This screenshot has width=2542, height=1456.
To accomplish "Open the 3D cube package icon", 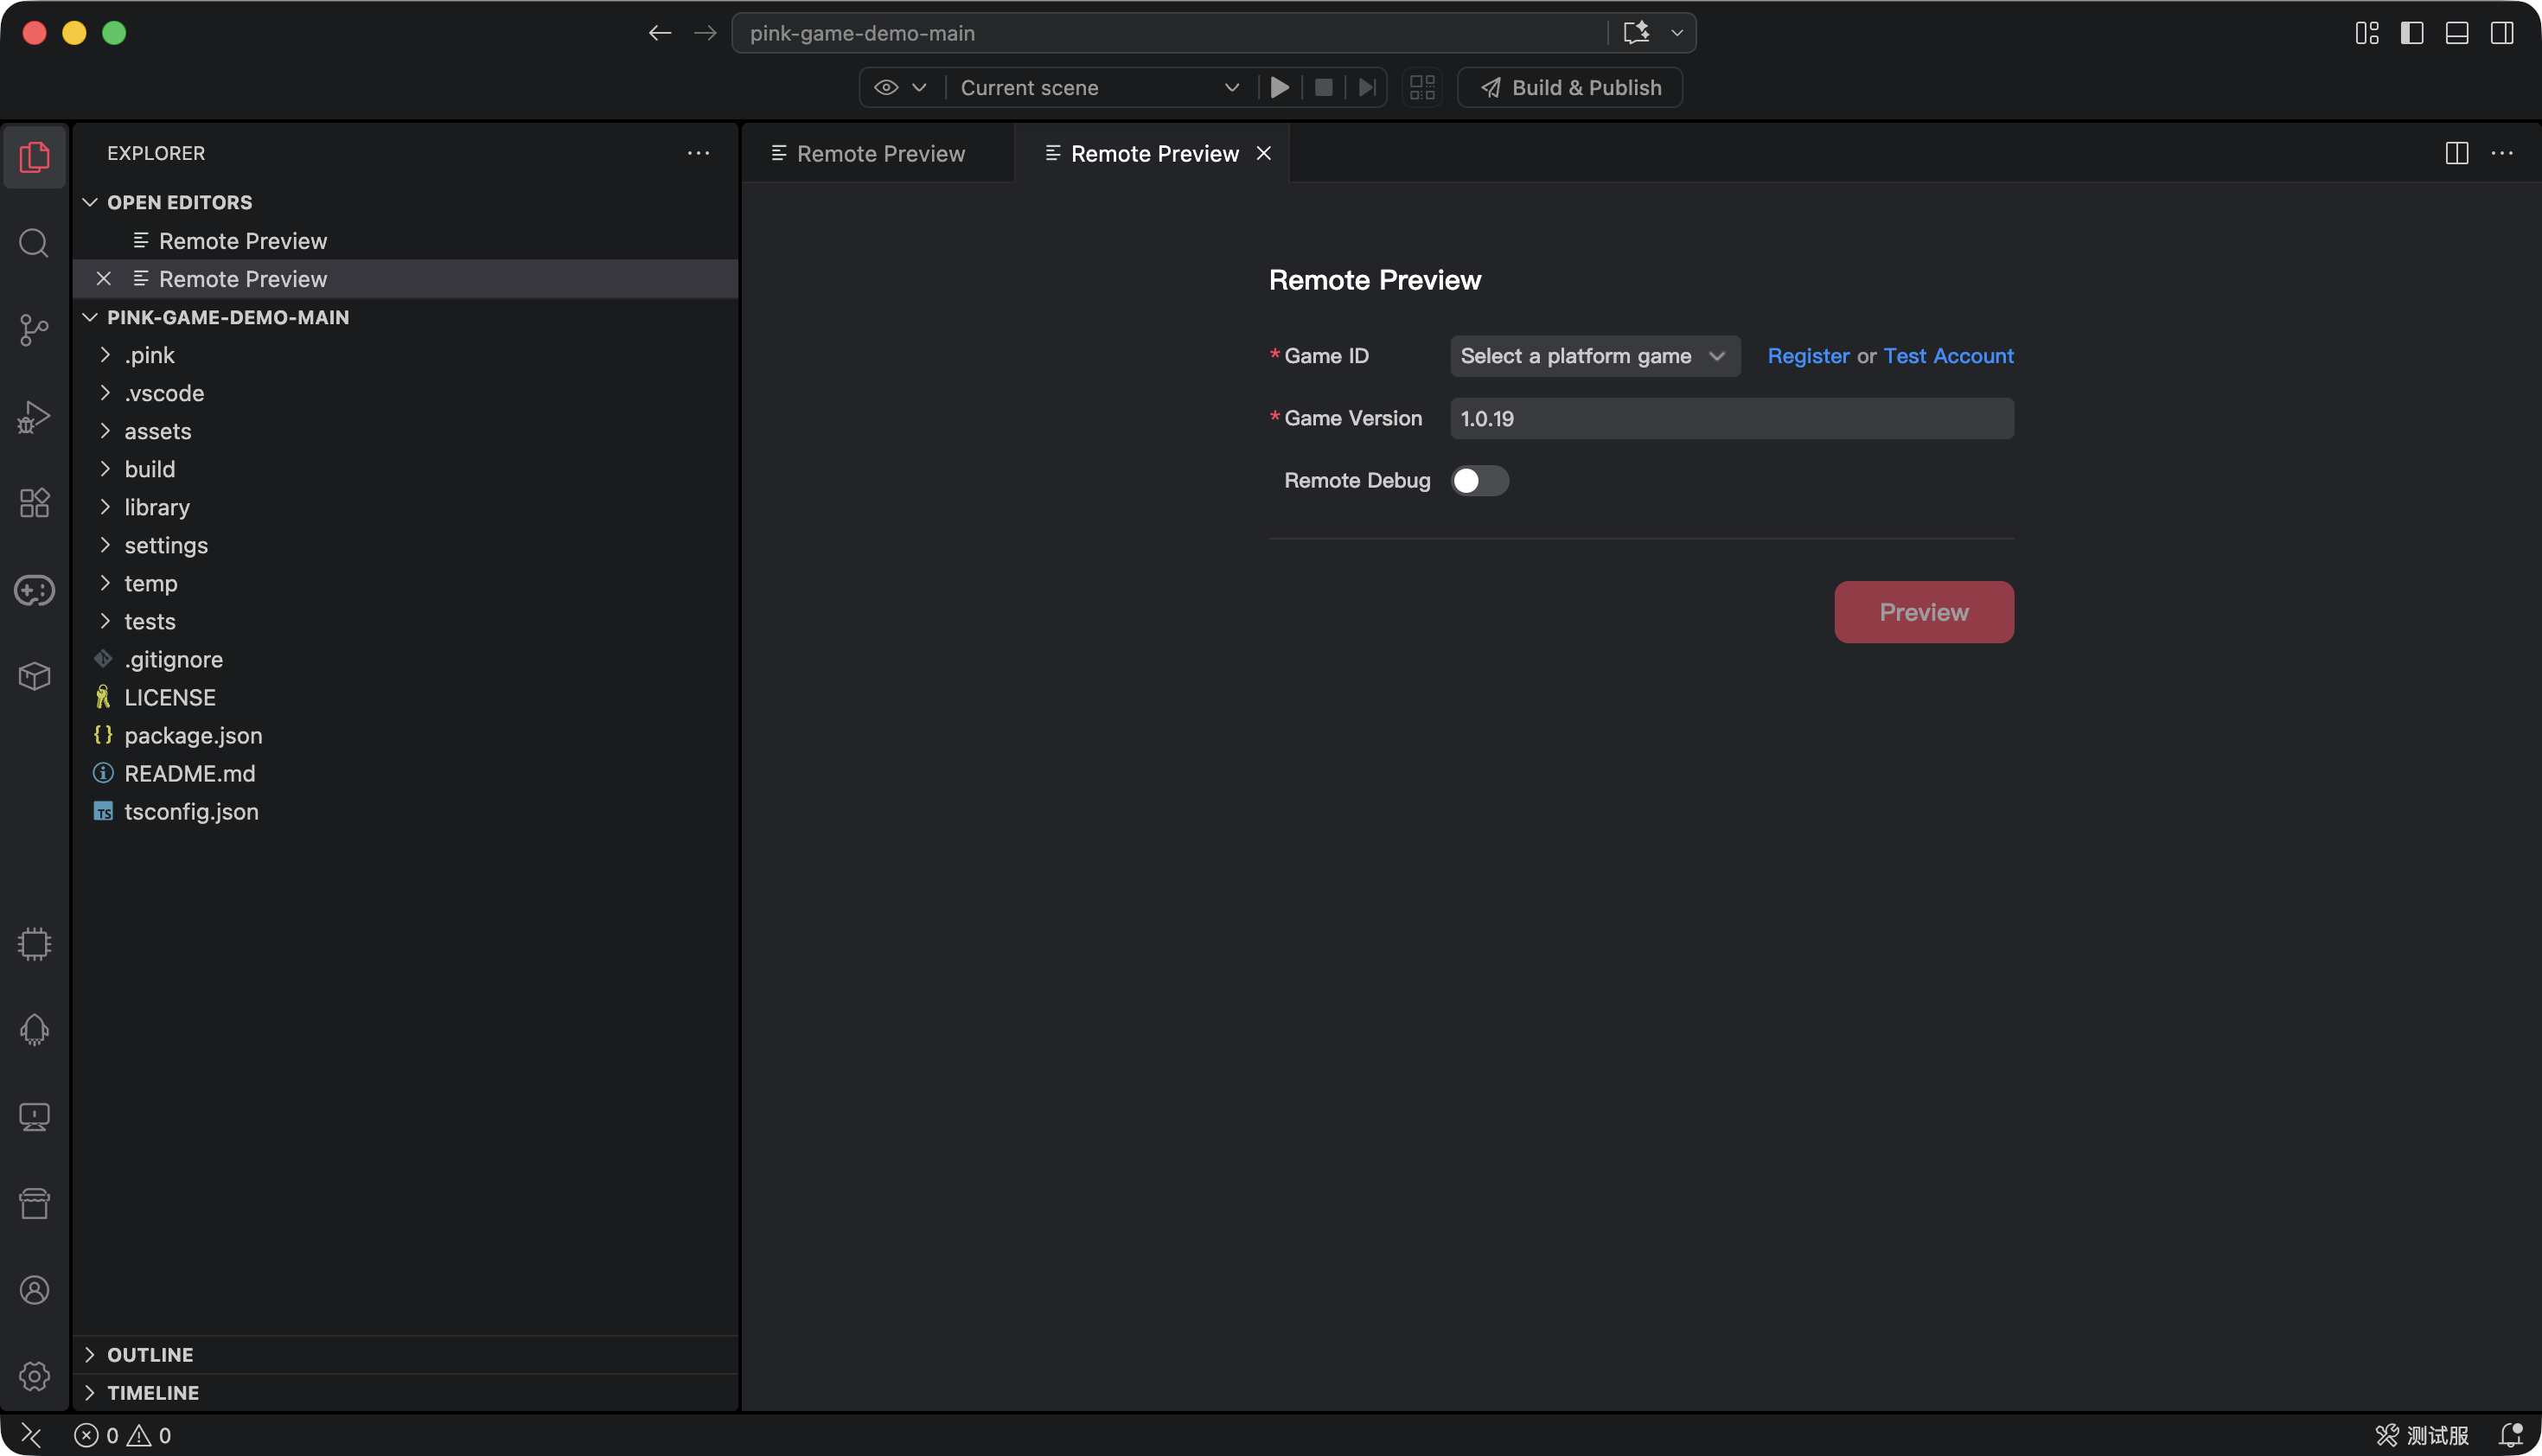I will (x=34, y=677).
